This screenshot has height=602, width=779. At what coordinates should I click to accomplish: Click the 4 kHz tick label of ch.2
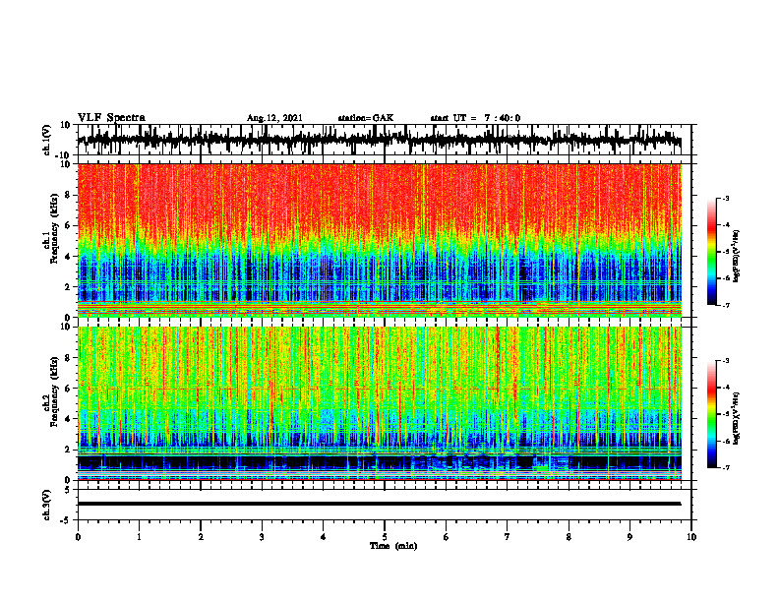click(x=69, y=419)
